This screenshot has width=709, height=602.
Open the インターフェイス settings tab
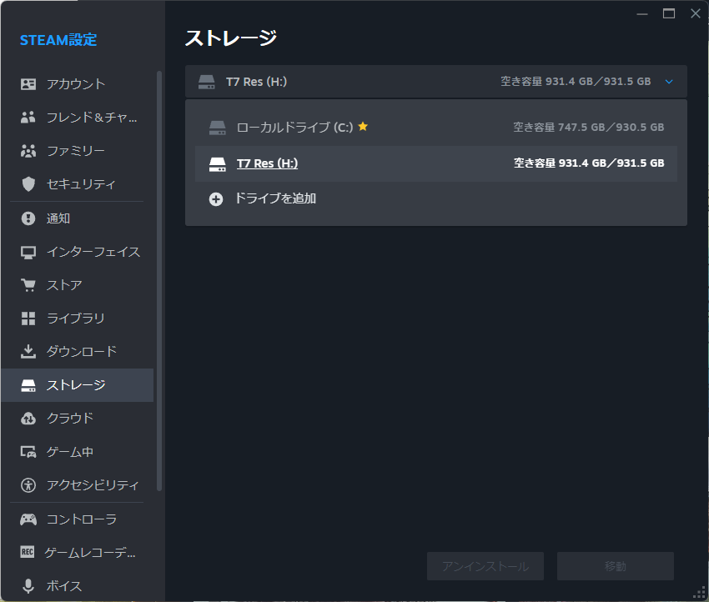pos(93,252)
